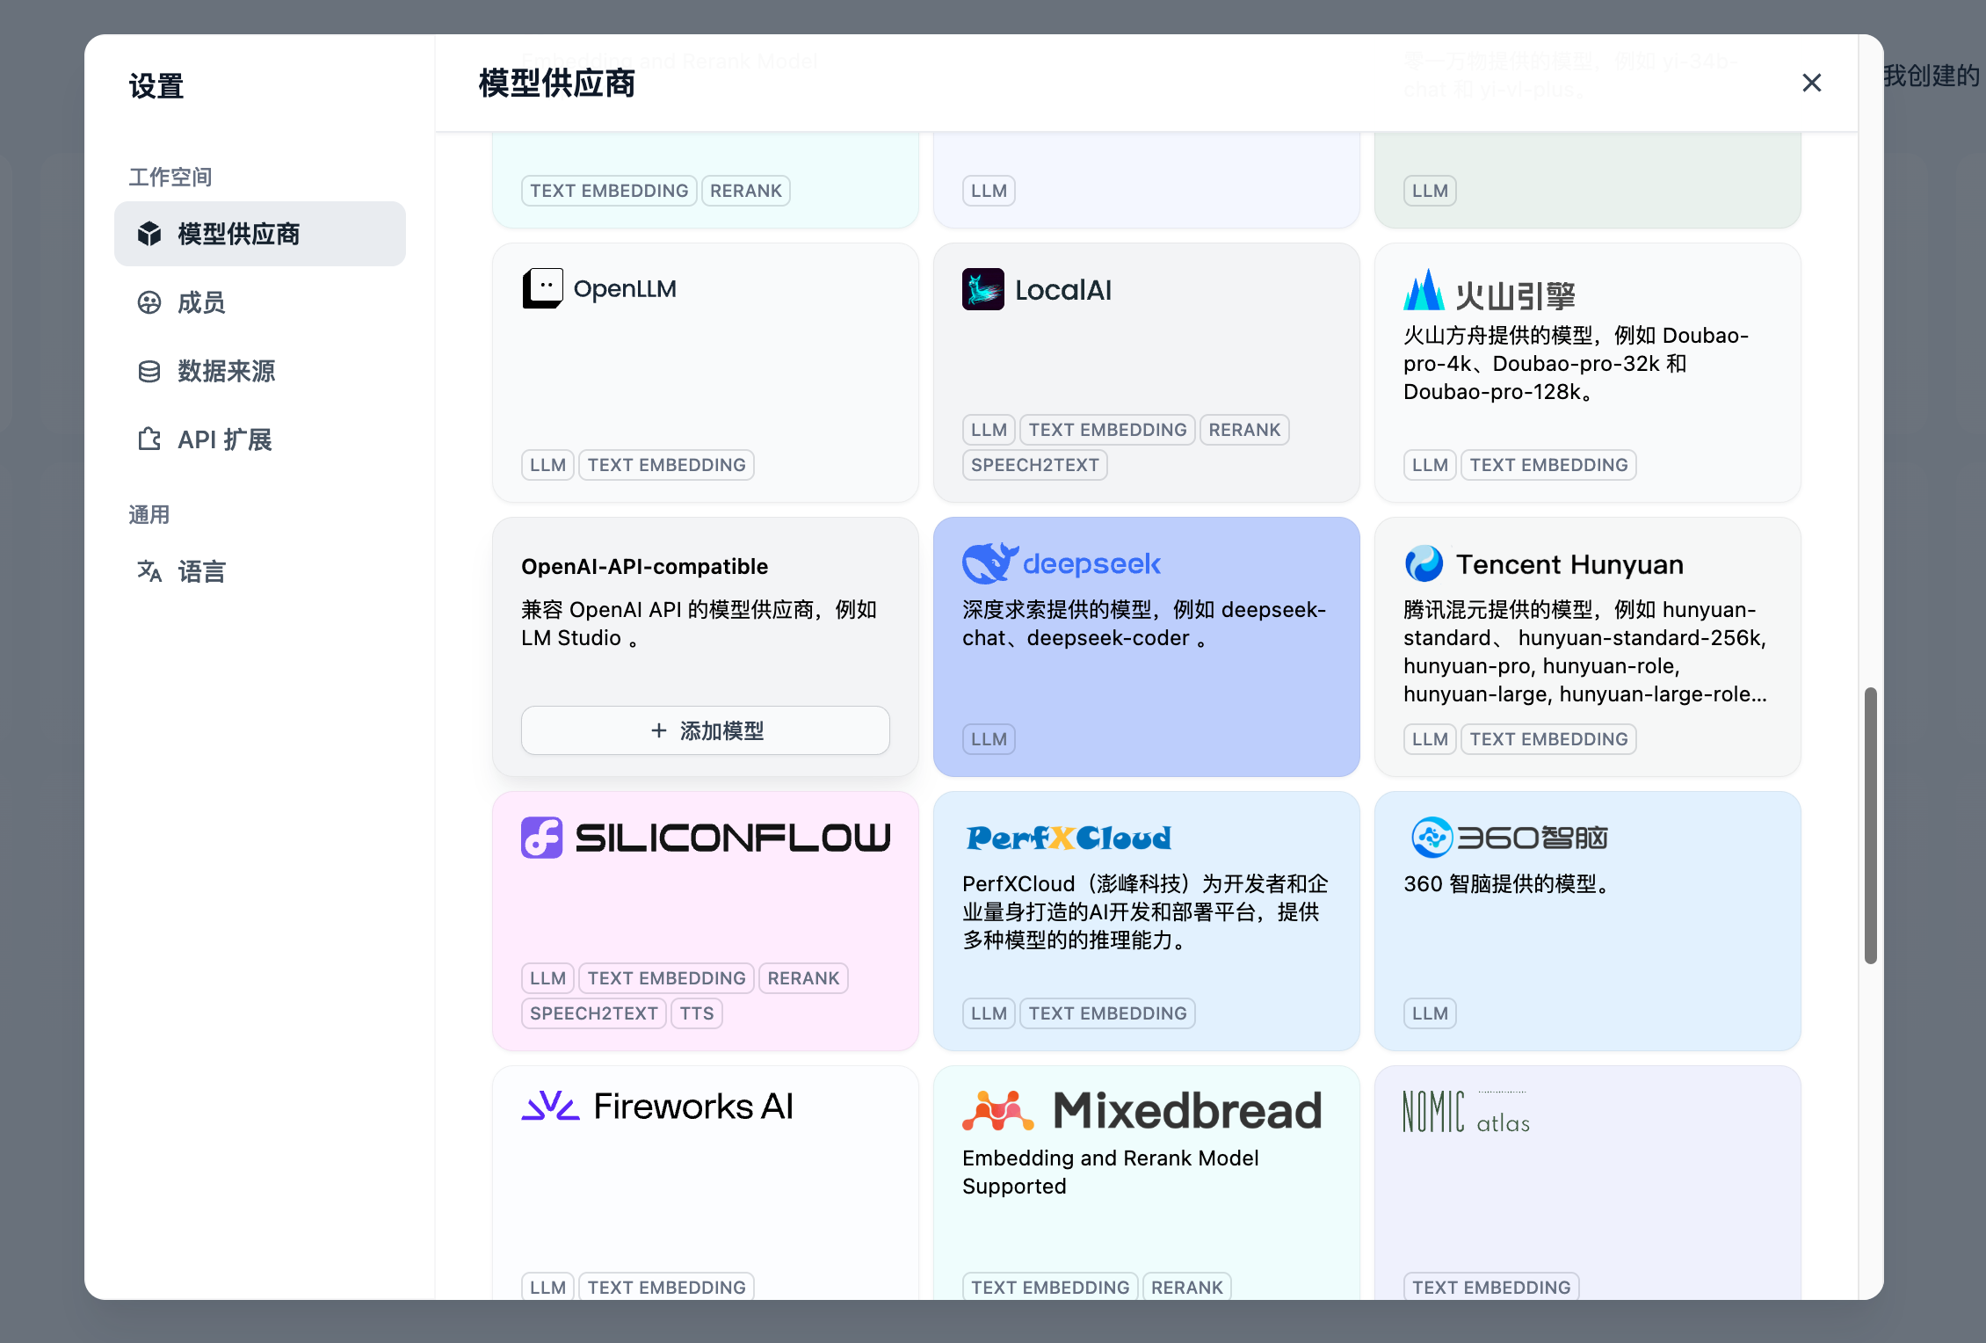Viewport: 1986px width, 1343px height.
Task: Open the 语言 settings section
Action: coord(260,571)
